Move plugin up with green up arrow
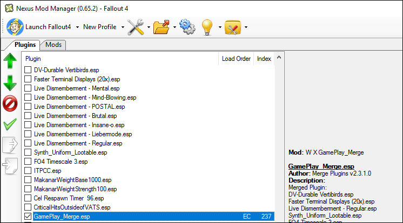 pyautogui.click(x=10, y=61)
